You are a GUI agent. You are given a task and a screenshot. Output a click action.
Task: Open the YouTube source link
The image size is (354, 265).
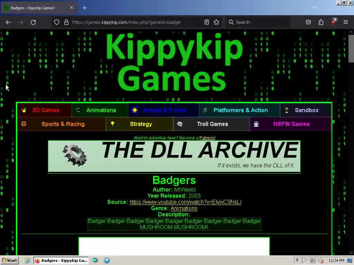click(x=185, y=202)
